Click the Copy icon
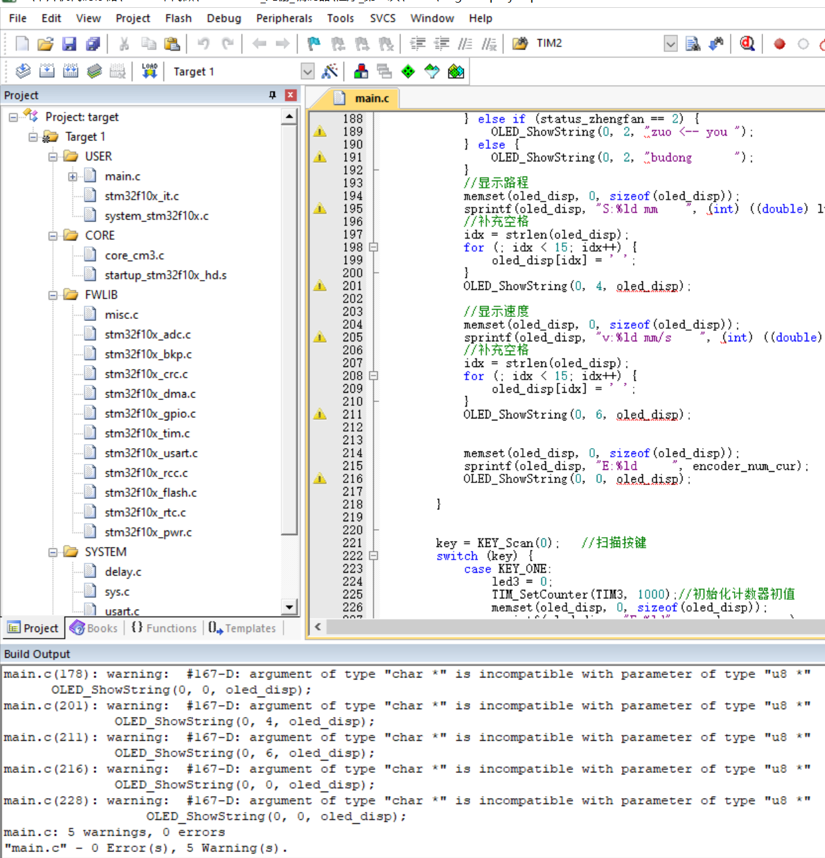Viewport: 825px width, 858px height. pyautogui.click(x=148, y=43)
